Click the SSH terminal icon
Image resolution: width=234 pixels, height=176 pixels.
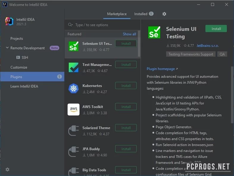18,57
